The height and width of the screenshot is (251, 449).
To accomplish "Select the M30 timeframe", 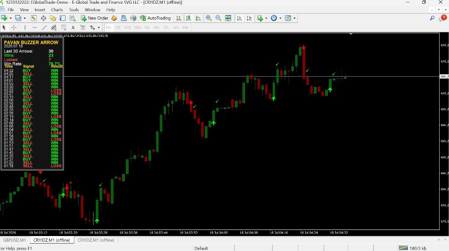I will click(x=138, y=28).
